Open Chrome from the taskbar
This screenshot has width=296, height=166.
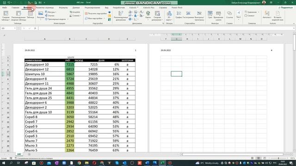79,163
